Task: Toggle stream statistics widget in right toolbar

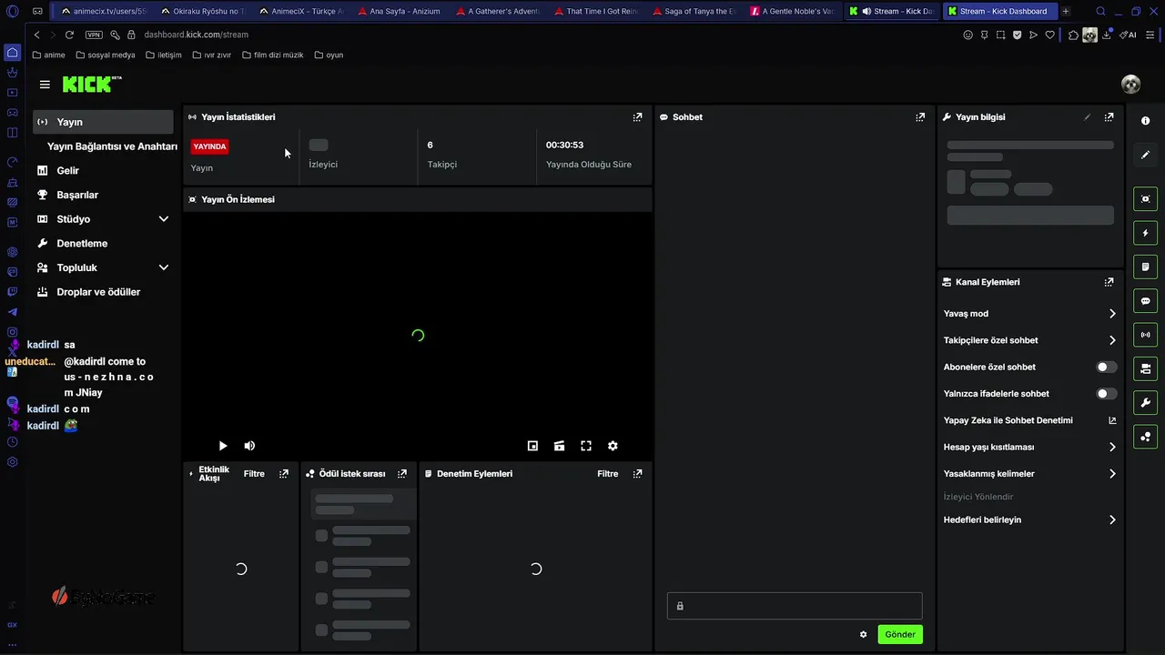Action: (1145, 335)
